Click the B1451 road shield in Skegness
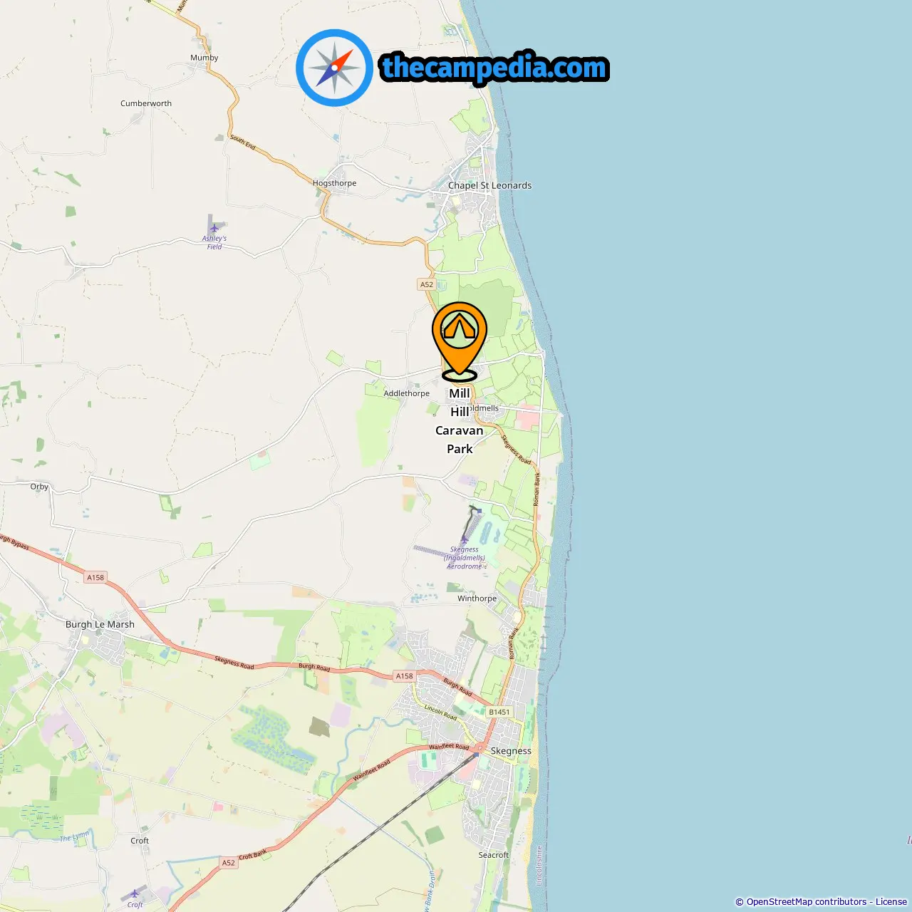Image resolution: width=912 pixels, height=912 pixels. (x=499, y=712)
